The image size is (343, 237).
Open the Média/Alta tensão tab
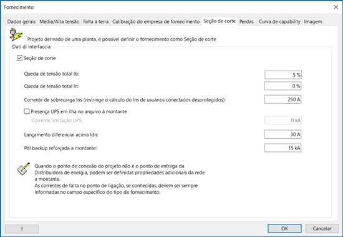(x=59, y=21)
